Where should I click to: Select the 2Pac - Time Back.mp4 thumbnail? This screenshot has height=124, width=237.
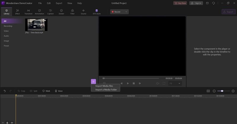(x=36, y=25)
